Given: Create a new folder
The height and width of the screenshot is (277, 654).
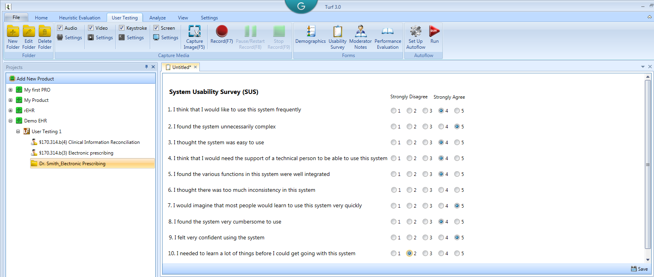Looking at the screenshot, I should click(13, 37).
